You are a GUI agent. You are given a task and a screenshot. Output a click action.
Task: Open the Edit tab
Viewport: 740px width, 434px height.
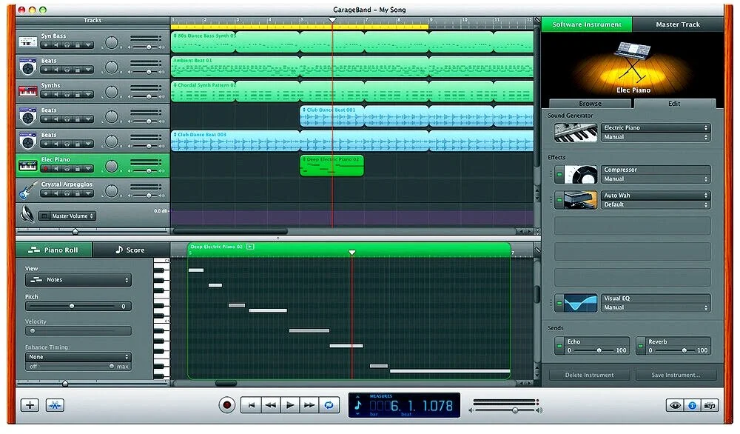click(x=674, y=104)
